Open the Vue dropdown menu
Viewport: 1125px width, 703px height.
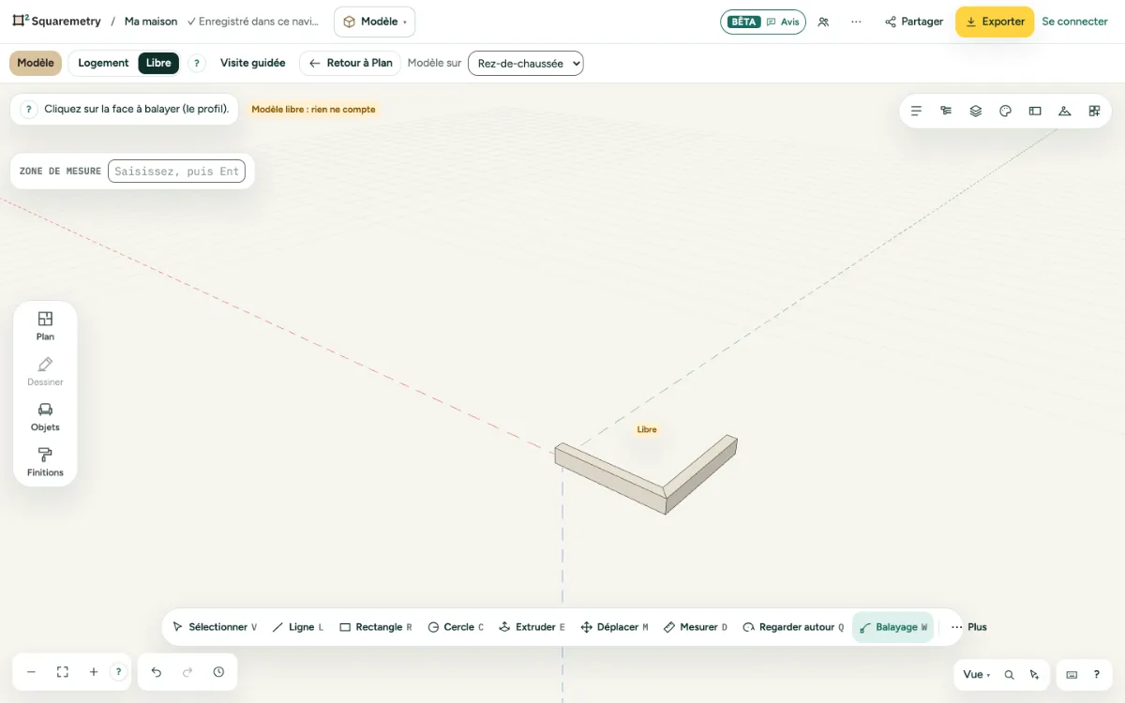(977, 675)
